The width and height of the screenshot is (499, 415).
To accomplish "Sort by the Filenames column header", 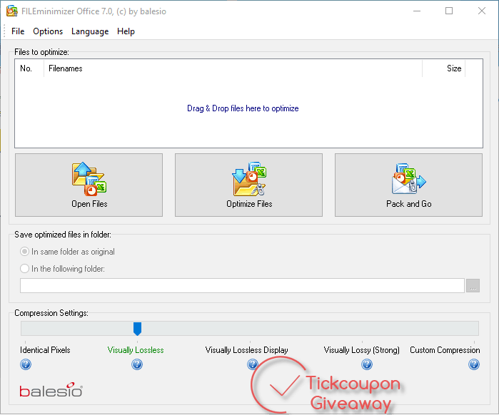I will [233, 68].
